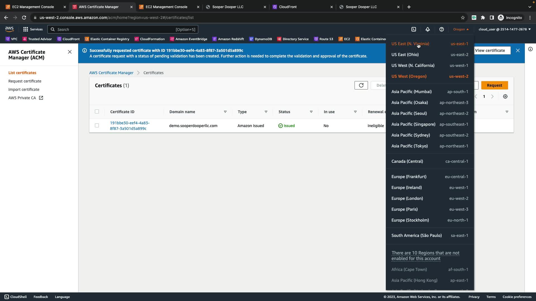Screen dimensions: 536x301
Task: Open the notifications bell icon
Action: click(427, 29)
